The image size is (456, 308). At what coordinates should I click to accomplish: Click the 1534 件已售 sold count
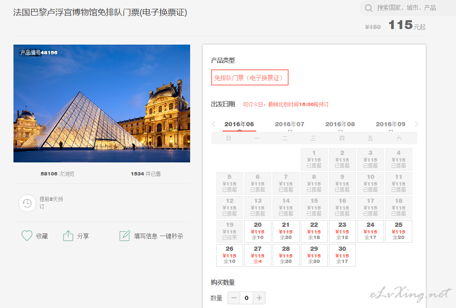pyautogui.click(x=146, y=174)
